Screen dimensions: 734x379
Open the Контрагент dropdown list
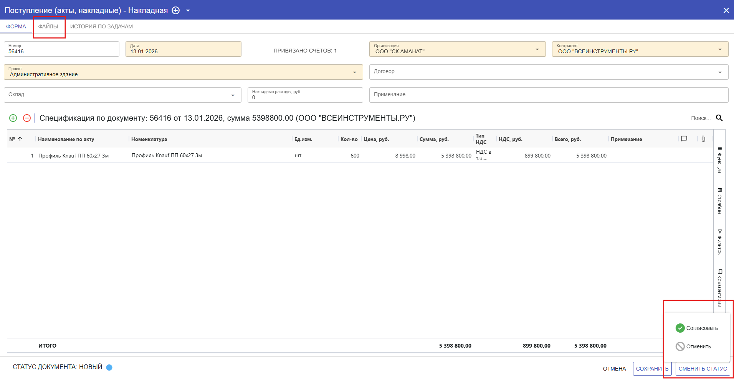[720, 49]
